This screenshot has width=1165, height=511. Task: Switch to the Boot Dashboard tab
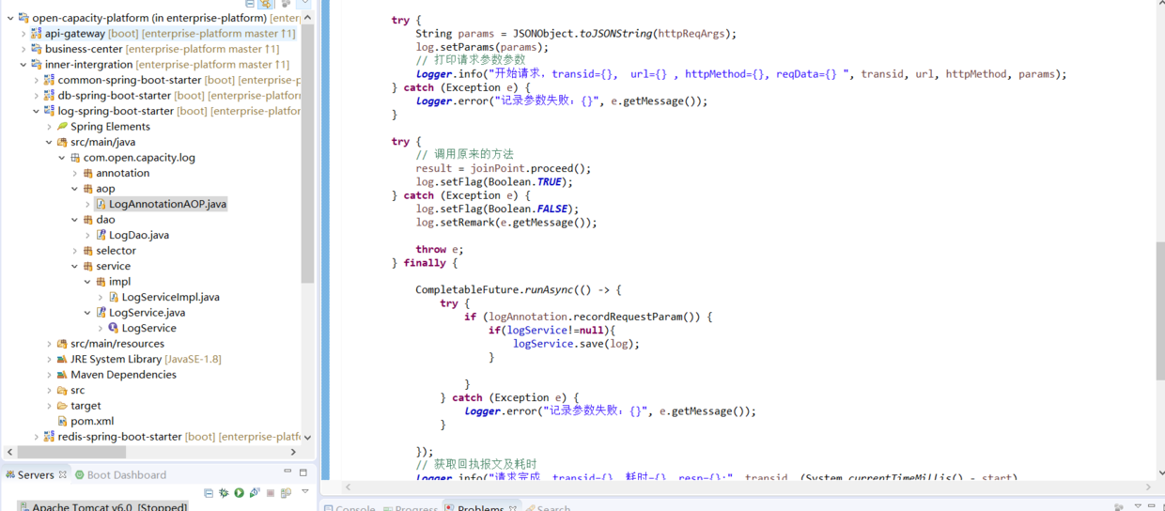pyautogui.click(x=120, y=475)
